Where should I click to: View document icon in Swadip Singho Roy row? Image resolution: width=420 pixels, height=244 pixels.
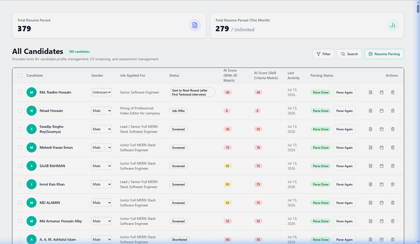371,129
